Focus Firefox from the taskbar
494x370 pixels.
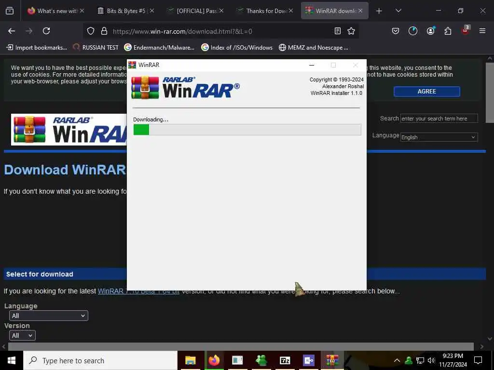click(x=214, y=360)
